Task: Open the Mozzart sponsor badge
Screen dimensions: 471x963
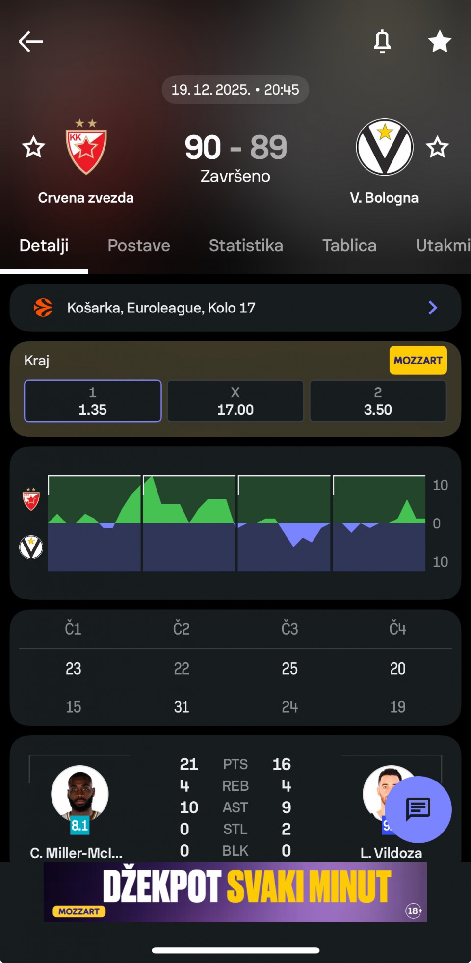Action: 418,360
